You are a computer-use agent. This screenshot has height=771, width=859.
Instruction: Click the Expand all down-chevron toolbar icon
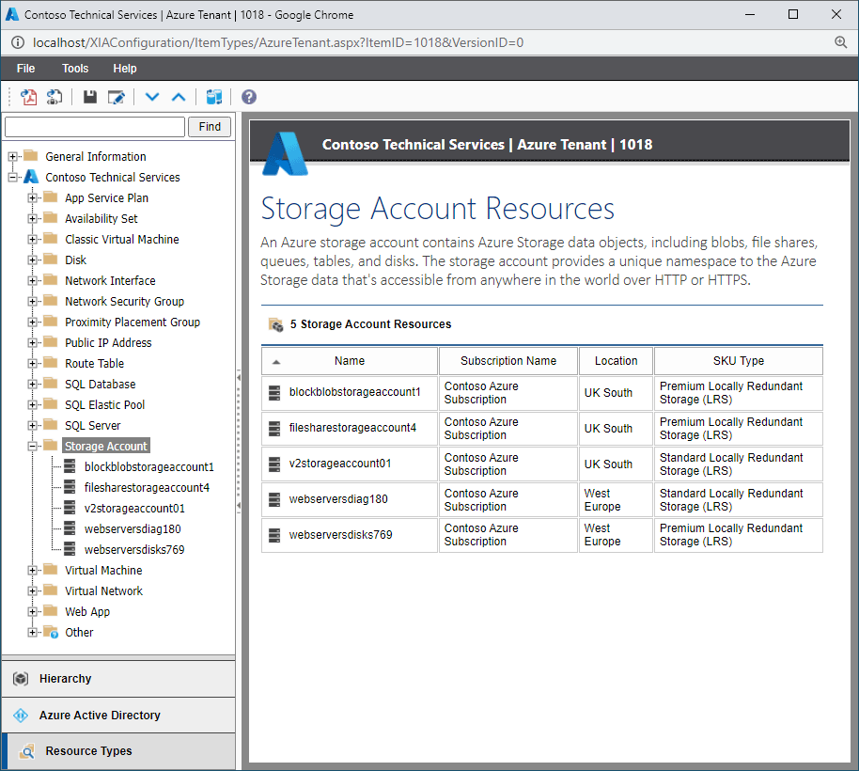click(151, 97)
